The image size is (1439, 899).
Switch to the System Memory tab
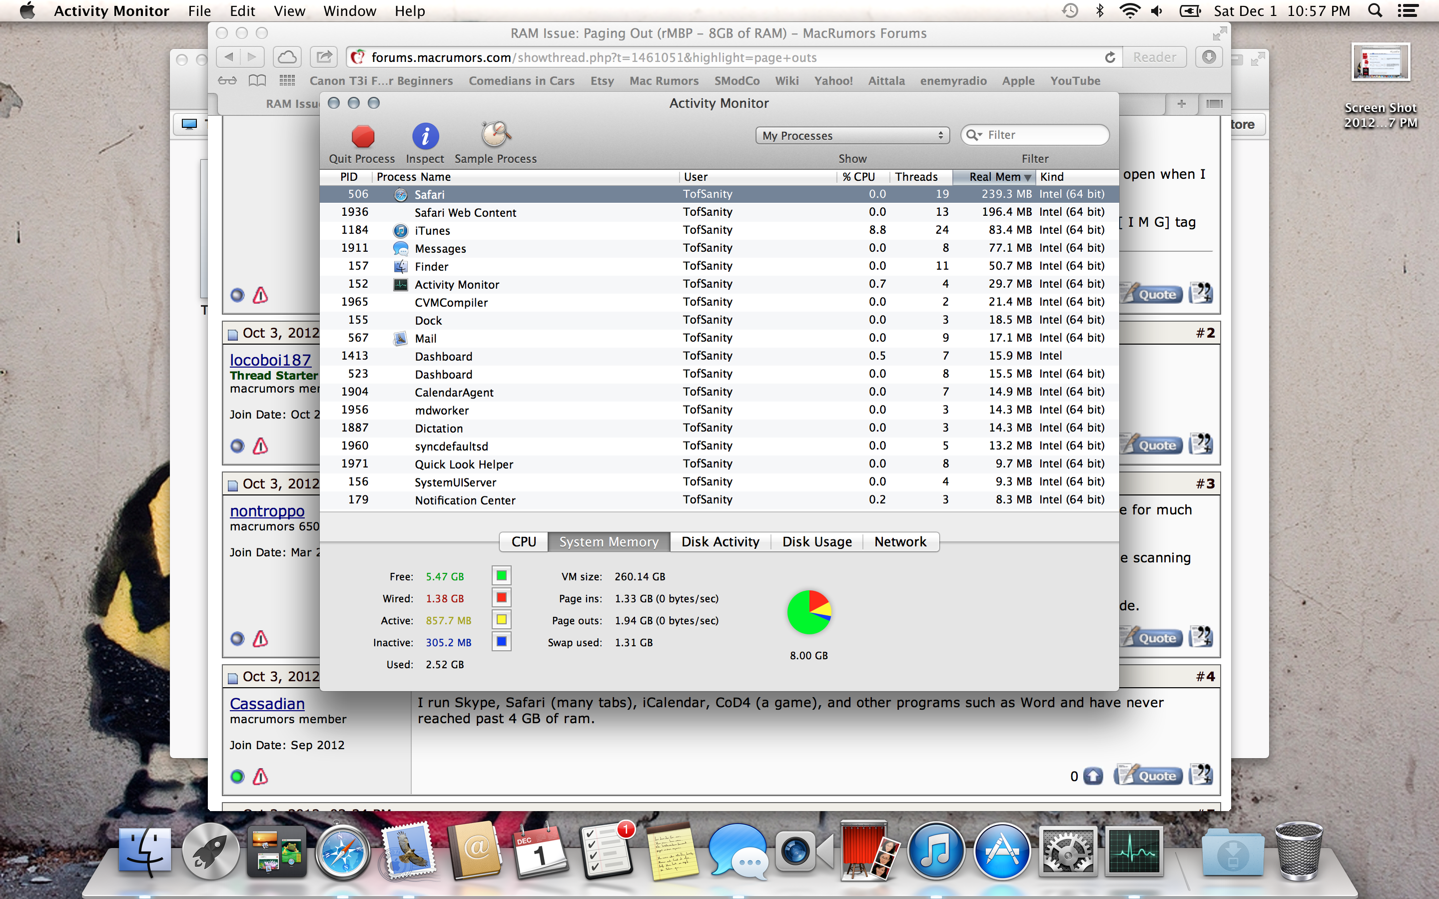pos(608,542)
